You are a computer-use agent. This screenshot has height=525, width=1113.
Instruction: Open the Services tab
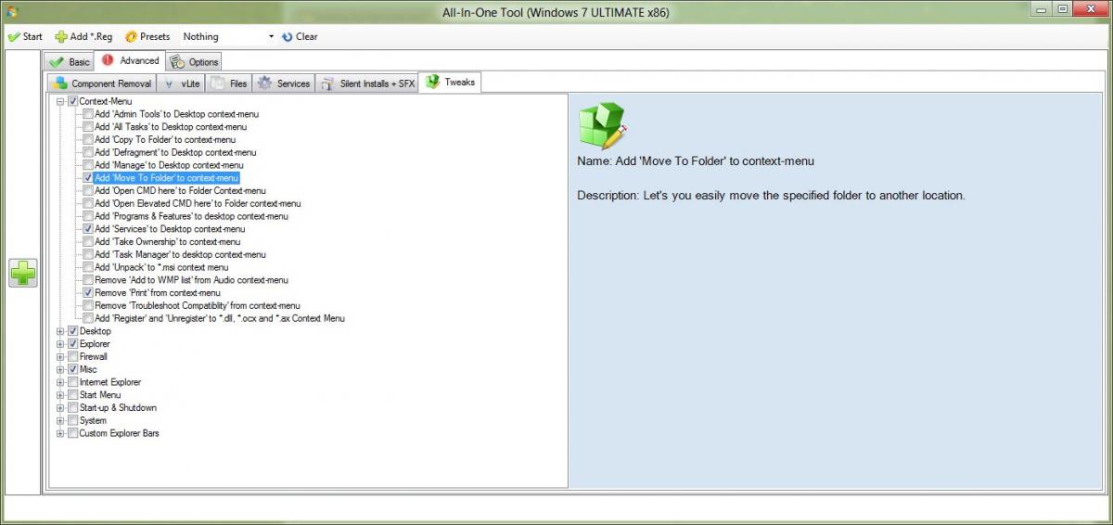point(284,83)
